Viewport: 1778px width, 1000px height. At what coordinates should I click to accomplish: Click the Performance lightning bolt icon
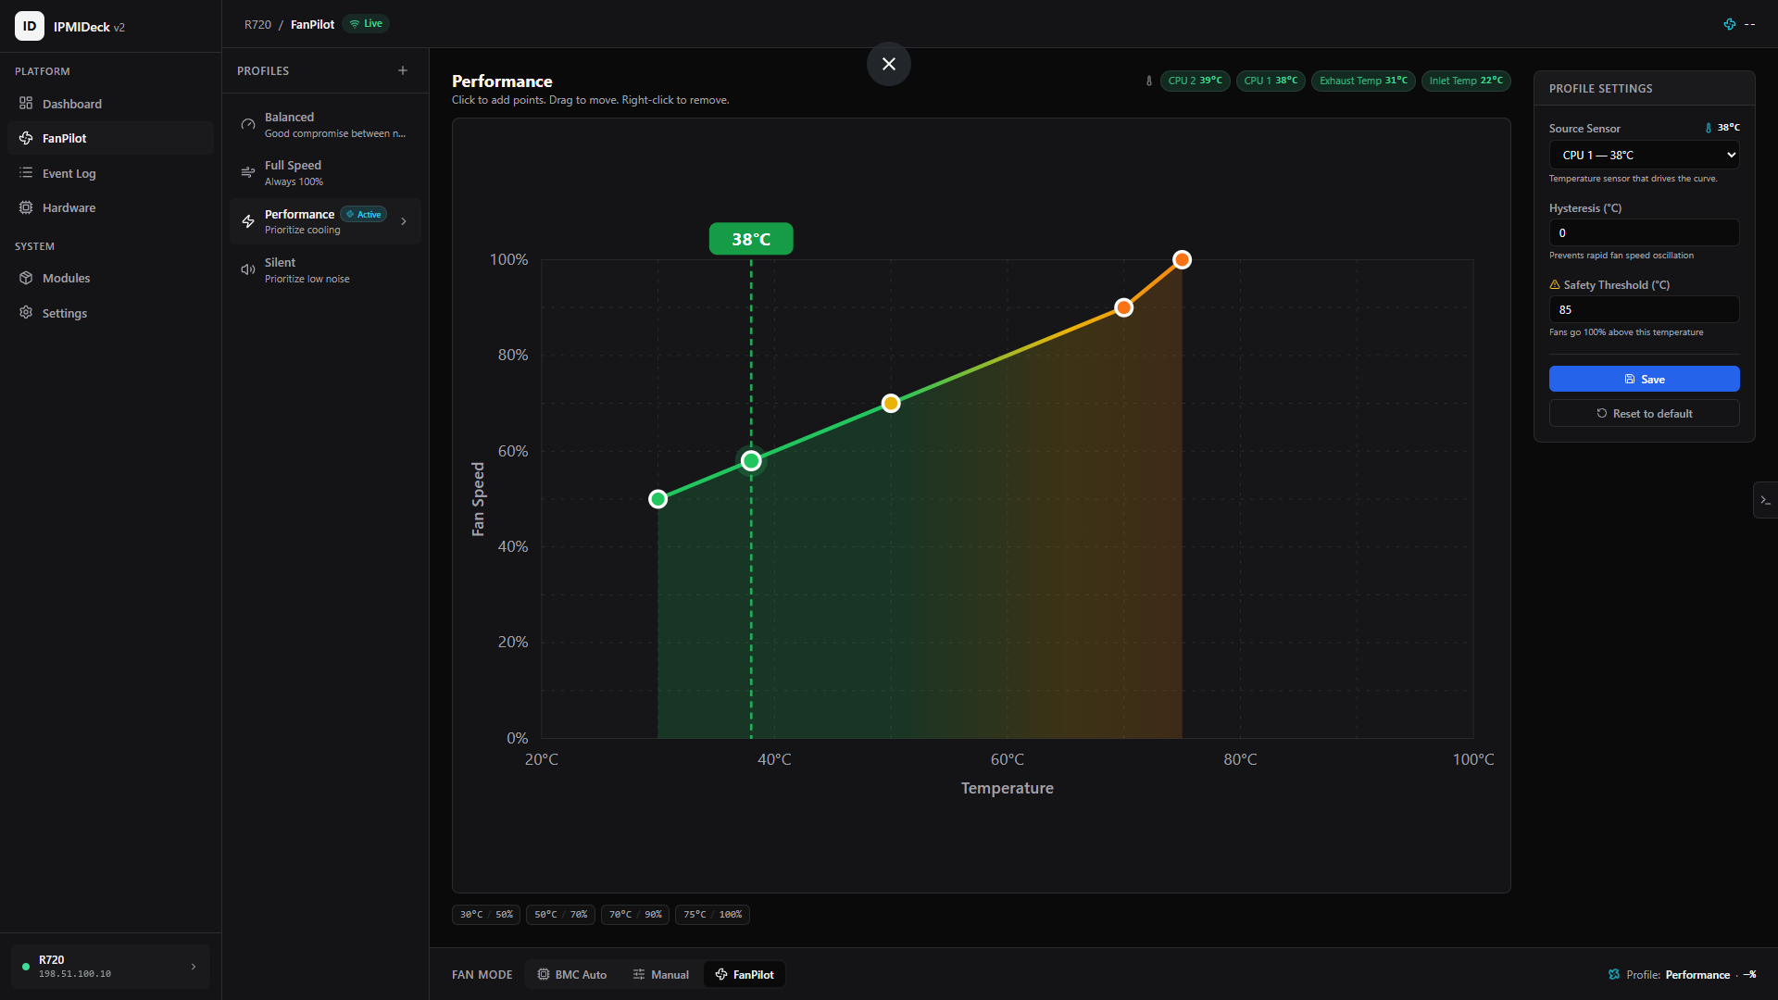[x=248, y=221]
